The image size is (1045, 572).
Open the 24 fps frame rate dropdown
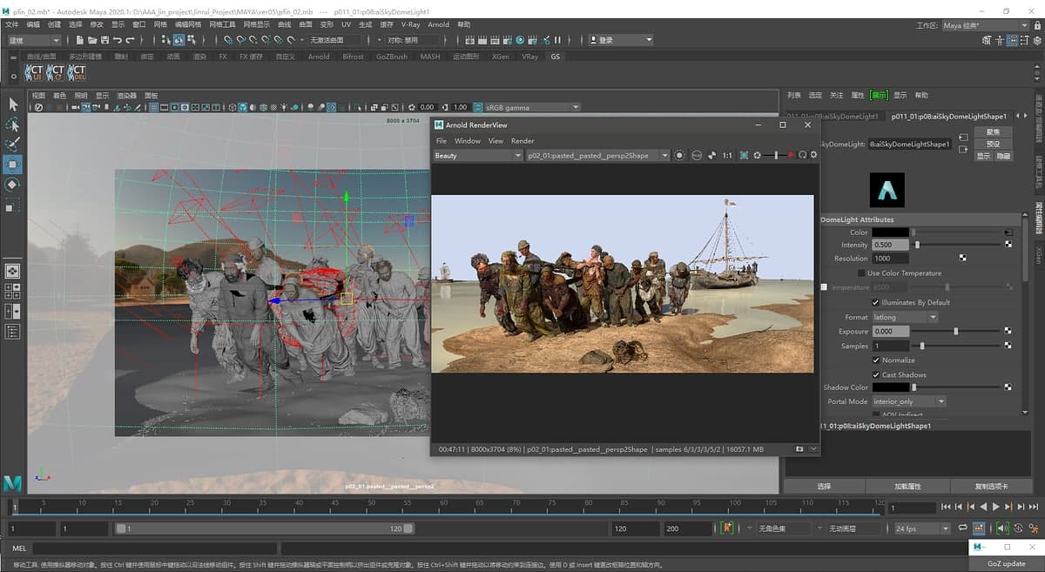pyautogui.click(x=922, y=528)
